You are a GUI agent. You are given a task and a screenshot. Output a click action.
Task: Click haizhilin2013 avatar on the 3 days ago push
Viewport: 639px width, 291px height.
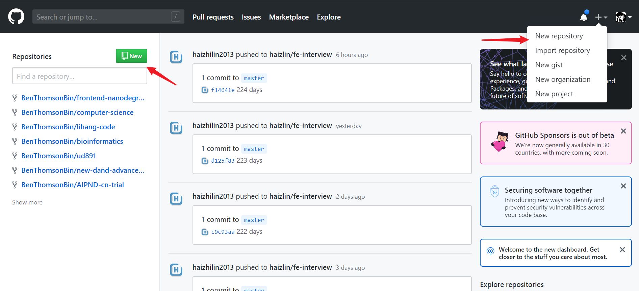[176, 270]
